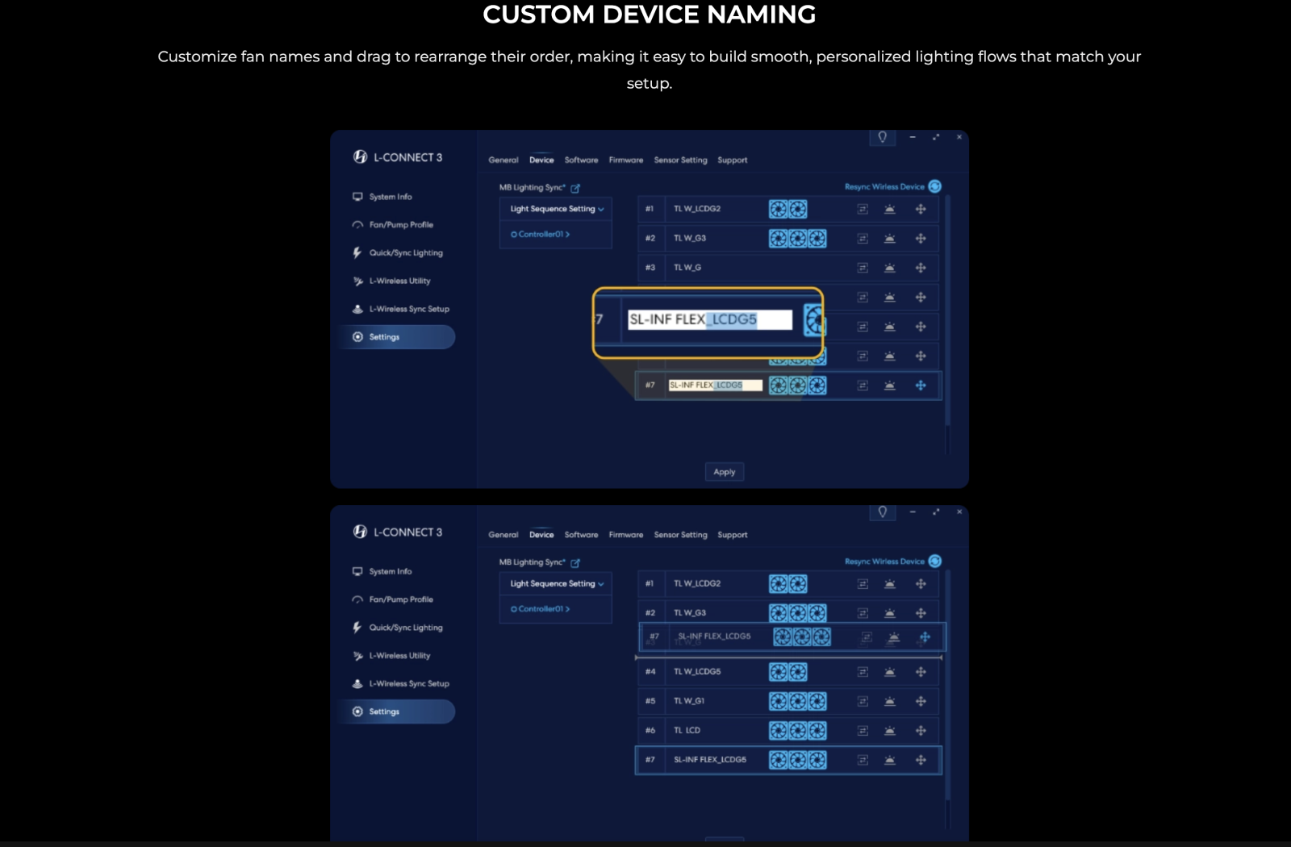Click swap-arrows icon for TL W_LCDG2, upper window
This screenshot has width=1291, height=847.
pos(863,209)
